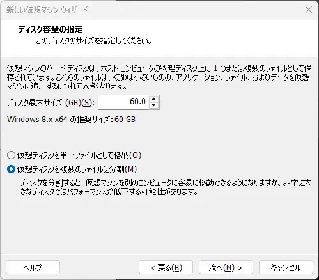Click the このディスクのサイズを指定してください subtitle
319x280 pixels.
tap(94, 41)
